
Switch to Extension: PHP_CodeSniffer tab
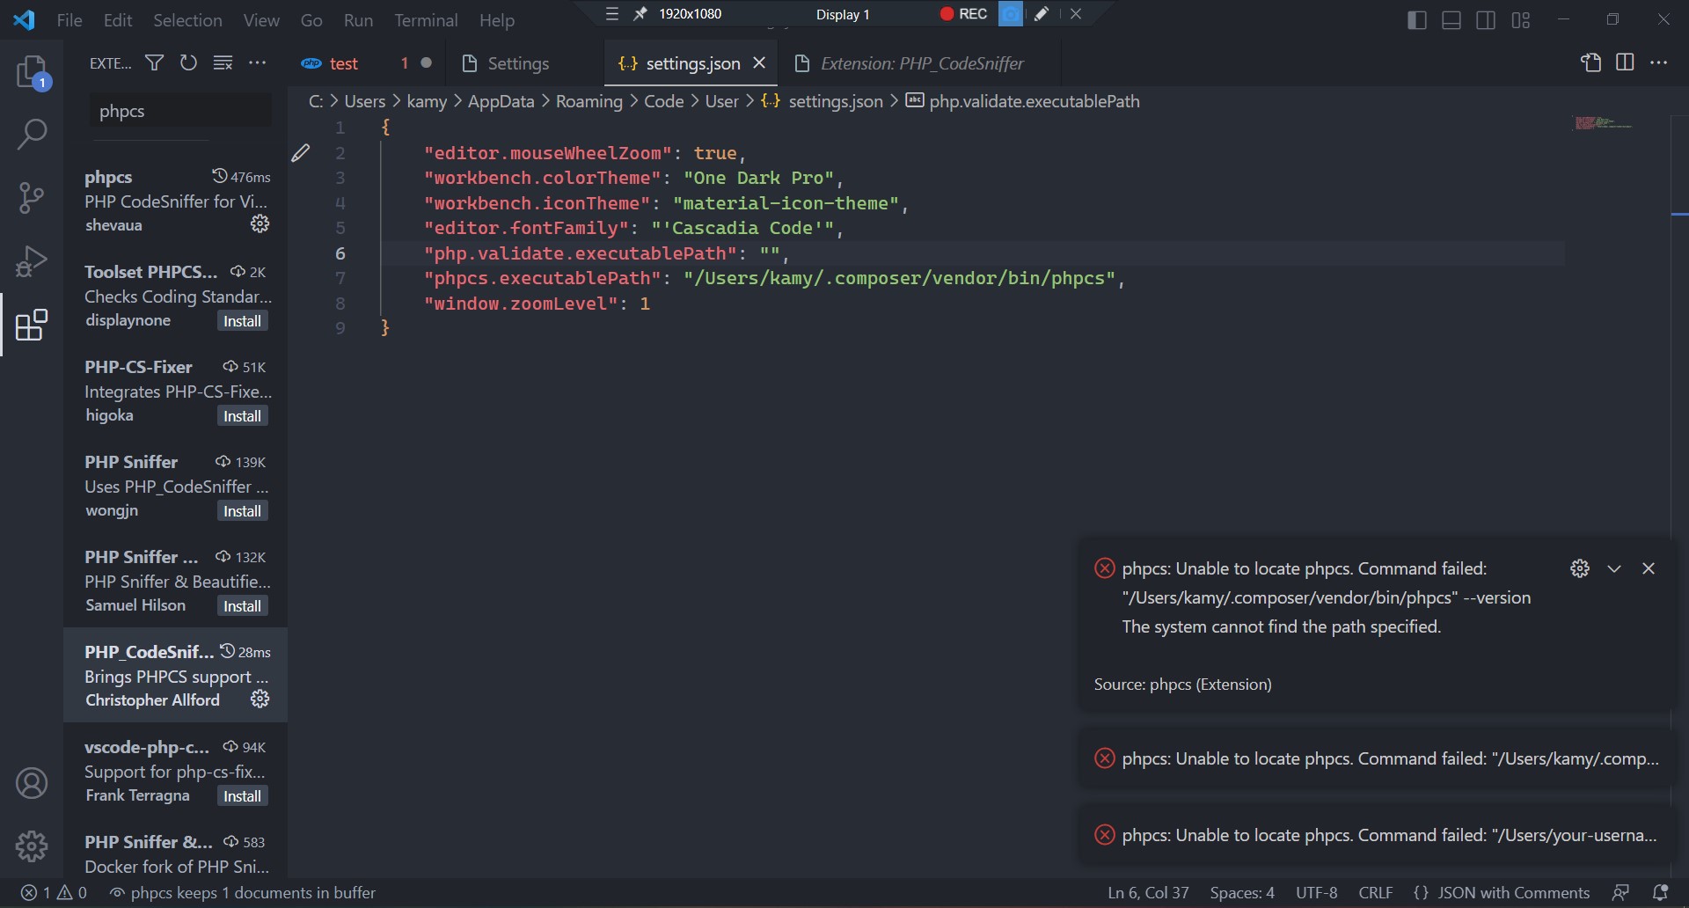tap(919, 63)
